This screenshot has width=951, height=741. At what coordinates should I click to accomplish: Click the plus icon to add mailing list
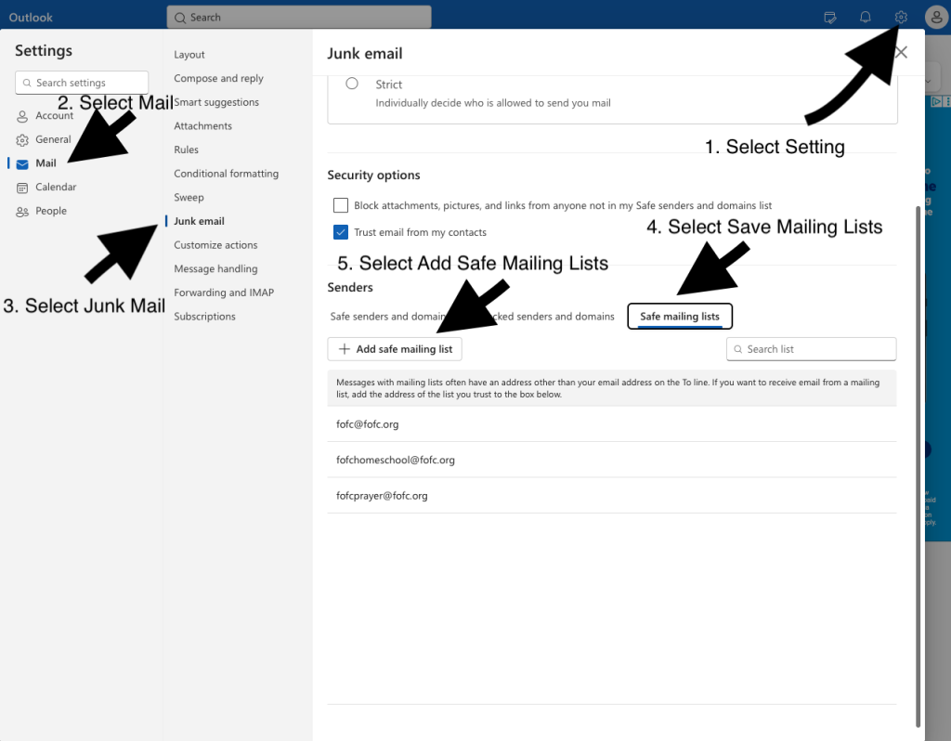point(345,349)
